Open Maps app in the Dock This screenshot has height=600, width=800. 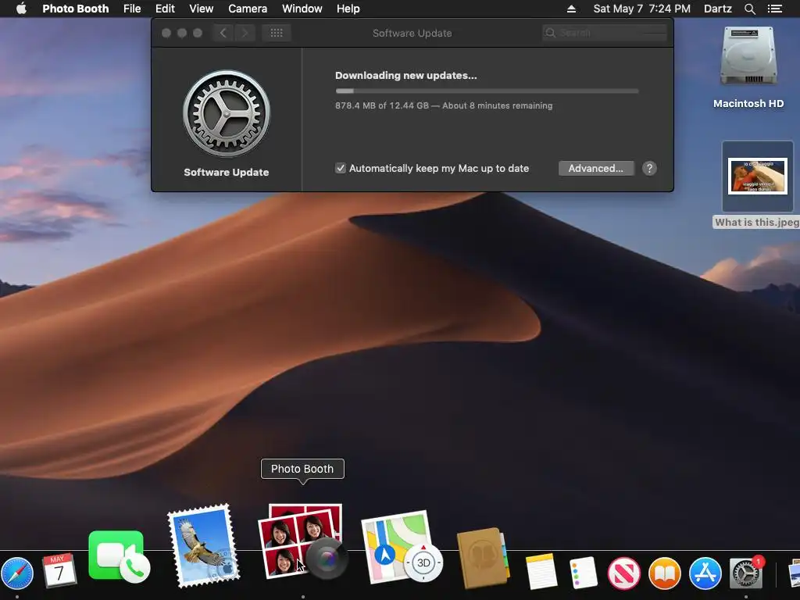click(401, 548)
